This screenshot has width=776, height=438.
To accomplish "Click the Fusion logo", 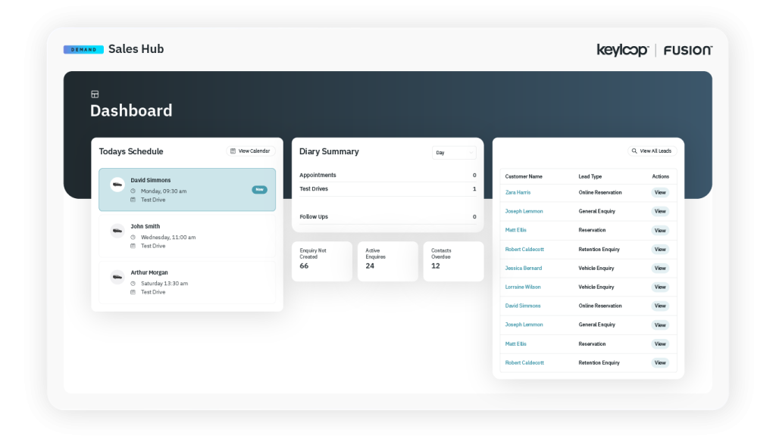I will pyautogui.click(x=688, y=50).
